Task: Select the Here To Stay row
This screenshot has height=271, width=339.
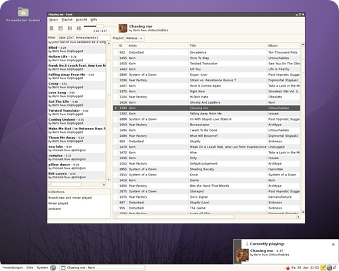Action: point(207,58)
